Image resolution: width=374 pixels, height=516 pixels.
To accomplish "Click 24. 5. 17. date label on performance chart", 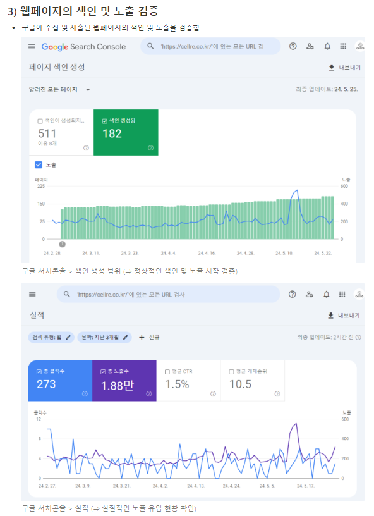I will pos(305,486).
